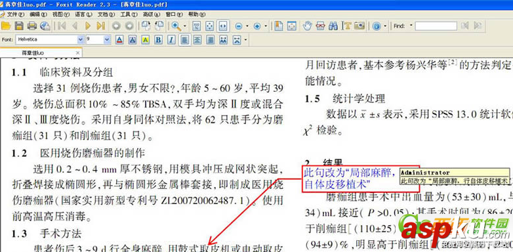Expand the zoom-in plus dropdown arrow
This screenshot has height=252, width=513.
(265, 26)
